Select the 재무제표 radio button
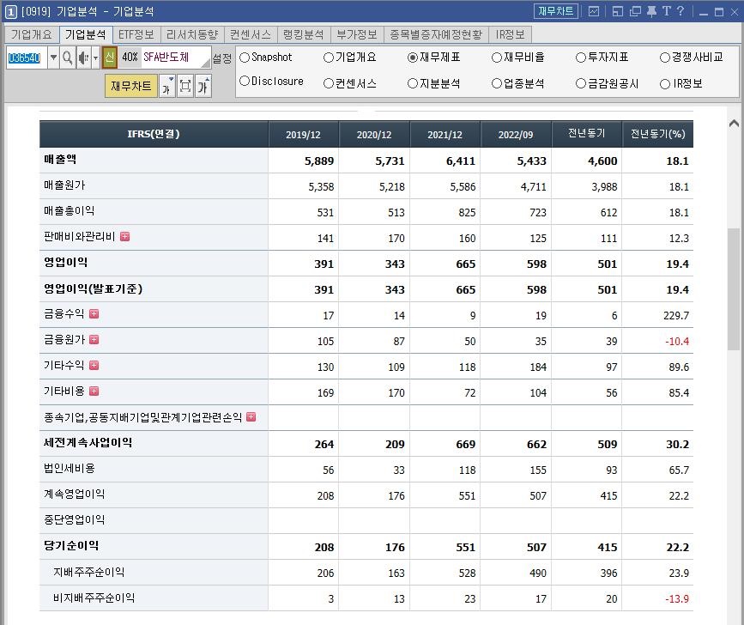The width and height of the screenshot is (744, 625). click(x=413, y=58)
